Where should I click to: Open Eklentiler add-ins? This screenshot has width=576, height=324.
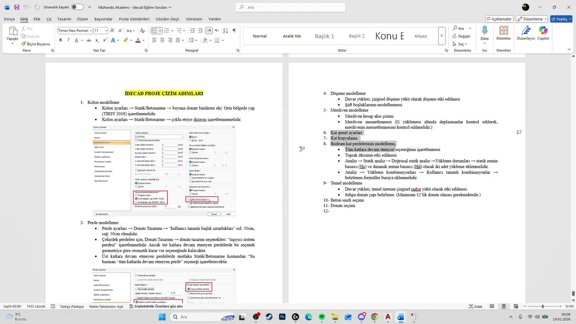tap(504, 33)
